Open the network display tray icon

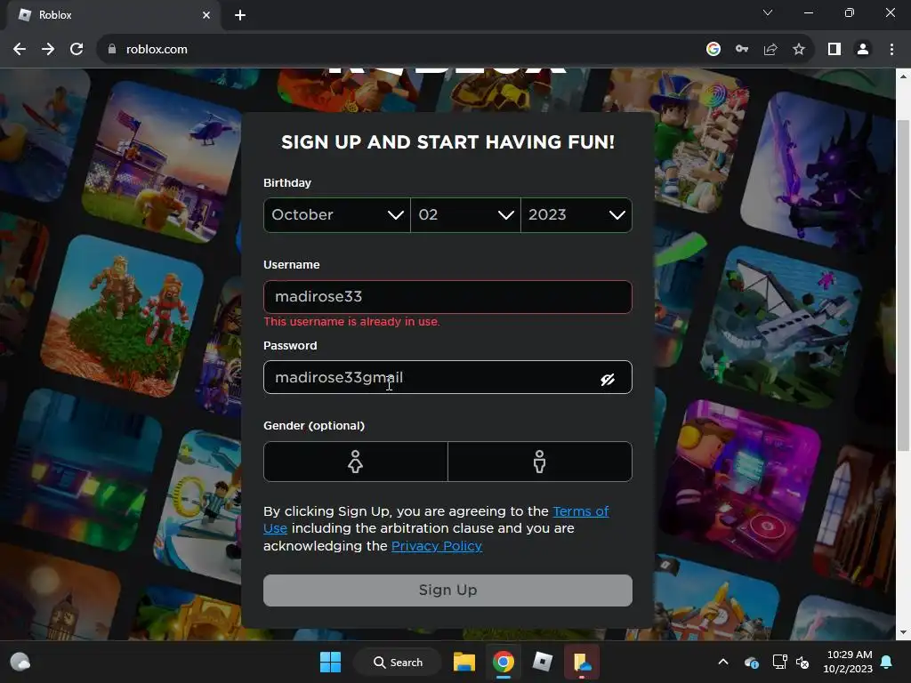(779, 662)
